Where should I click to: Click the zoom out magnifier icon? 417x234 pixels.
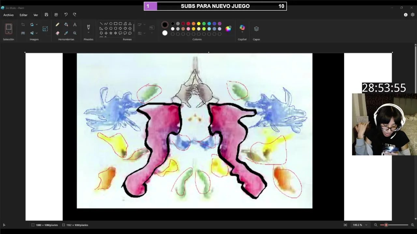pyautogui.click(x=376, y=225)
